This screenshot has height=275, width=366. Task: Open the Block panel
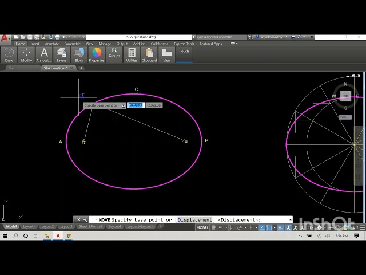tap(79, 55)
